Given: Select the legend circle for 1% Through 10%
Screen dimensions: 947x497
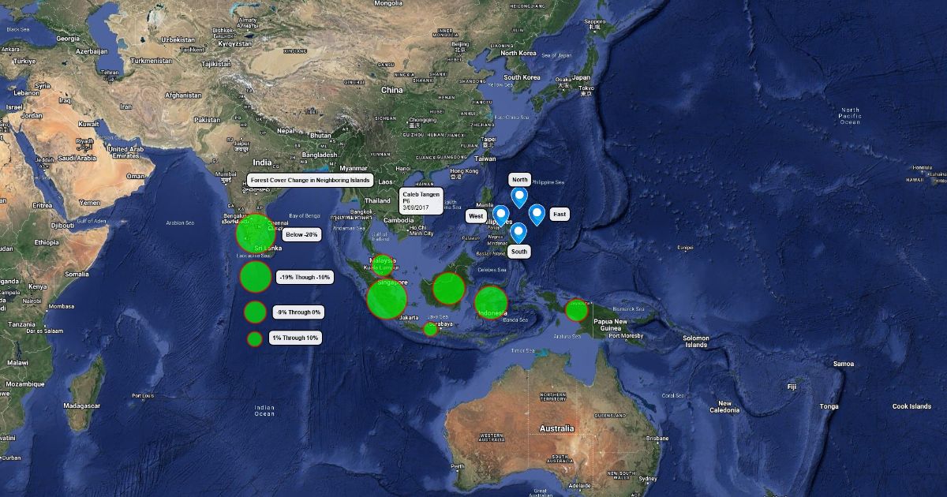Looking at the screenshot, I should [254, 338].
